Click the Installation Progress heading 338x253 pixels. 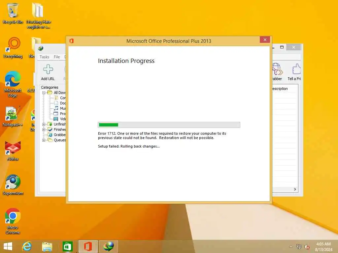[x=126, y=61]
